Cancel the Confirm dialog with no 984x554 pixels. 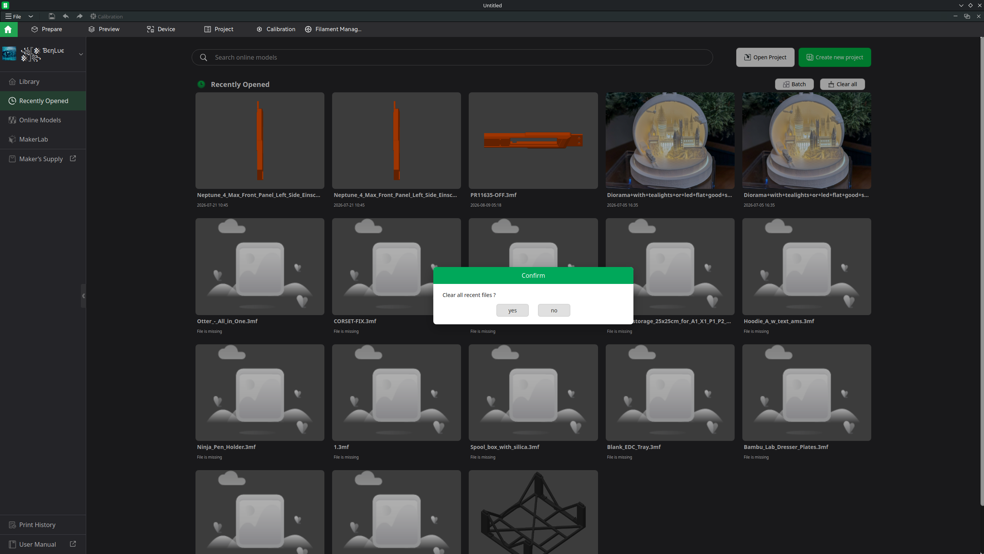click(554, 310)
